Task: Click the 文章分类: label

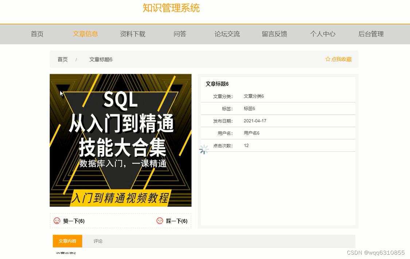Action: coord(223,96)
